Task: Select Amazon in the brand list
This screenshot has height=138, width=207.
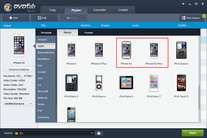Action: [x=46, y=40]
